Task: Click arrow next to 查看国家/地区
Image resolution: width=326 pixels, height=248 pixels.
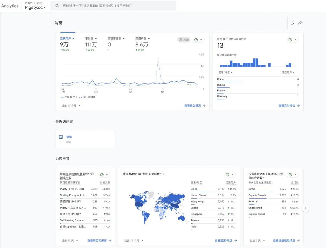Action: (236, 240)
